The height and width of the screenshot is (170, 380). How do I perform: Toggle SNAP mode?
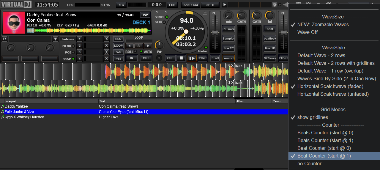coord(73,59)
